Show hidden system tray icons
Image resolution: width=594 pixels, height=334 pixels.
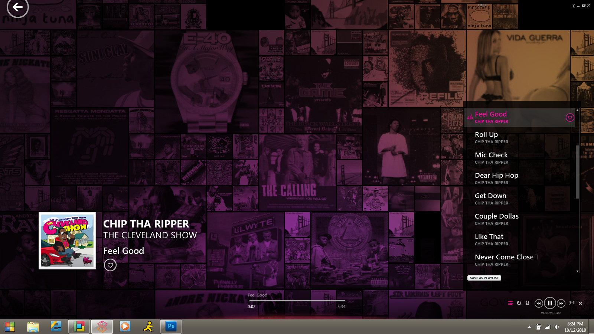[x=529, y=327]
